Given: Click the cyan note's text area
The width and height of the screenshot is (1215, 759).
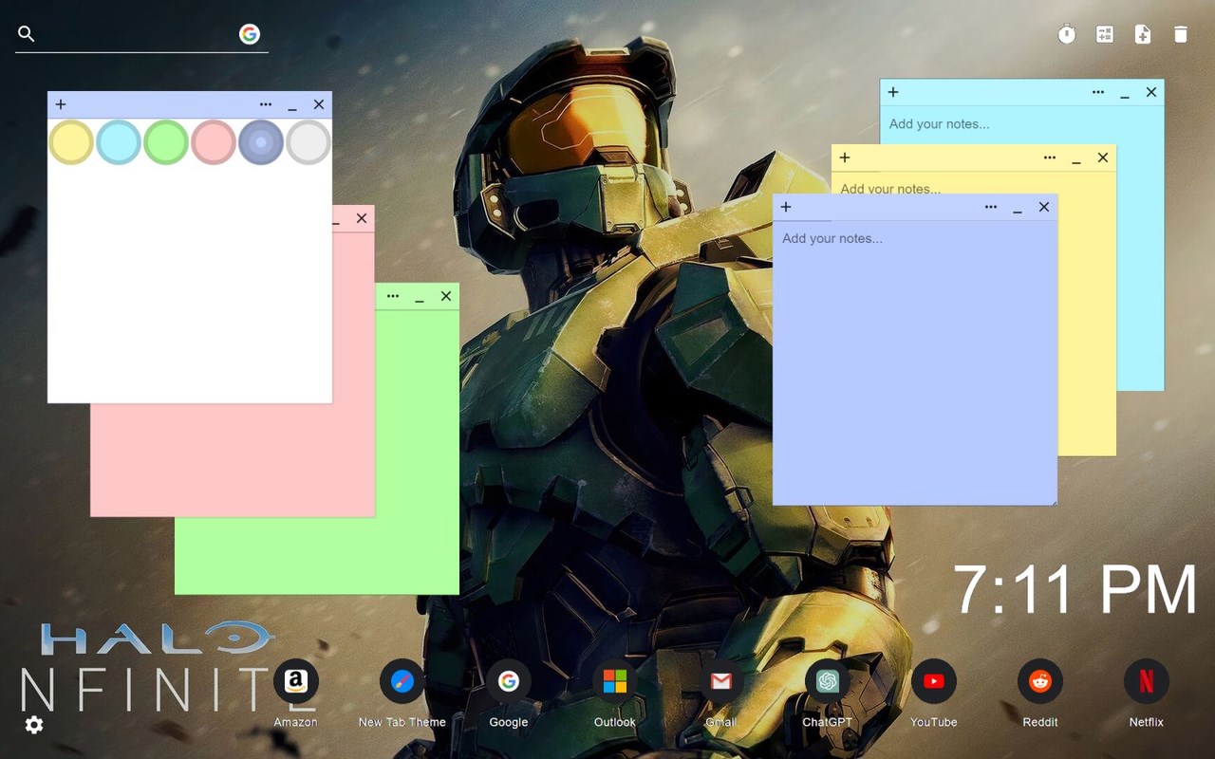Looking at the screenshot, I should 1021,124.
